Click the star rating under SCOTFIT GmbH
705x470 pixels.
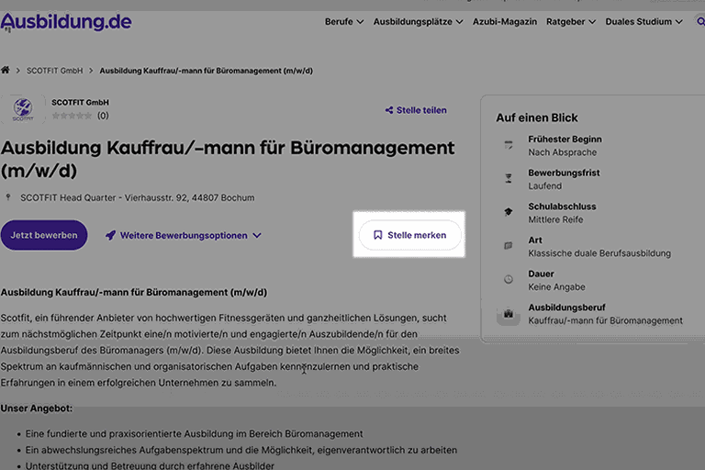[72, 116]
